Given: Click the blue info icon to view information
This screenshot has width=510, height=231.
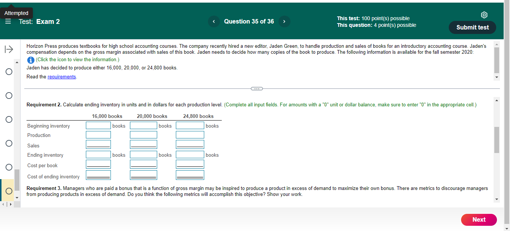Looking at the screenshot, I should pyautogui.click(x=31, y=60).
